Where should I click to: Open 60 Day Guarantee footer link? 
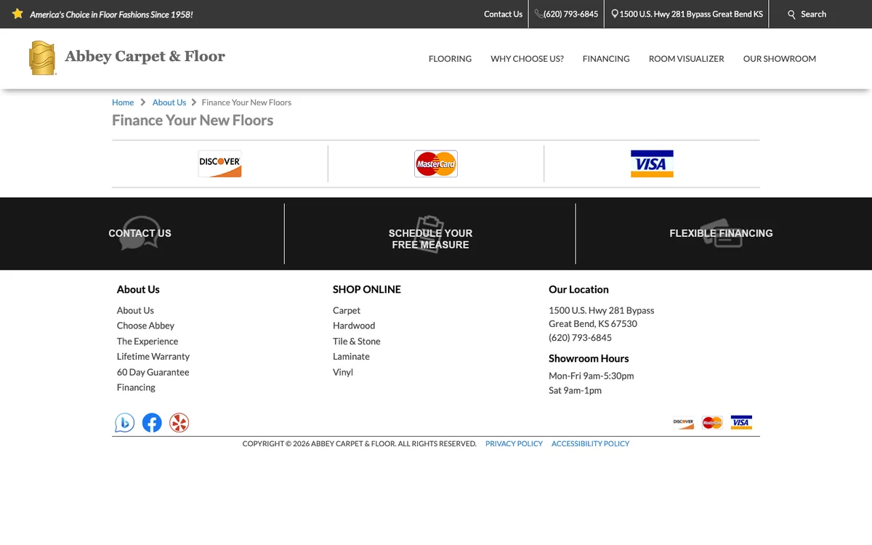point(153,372)
